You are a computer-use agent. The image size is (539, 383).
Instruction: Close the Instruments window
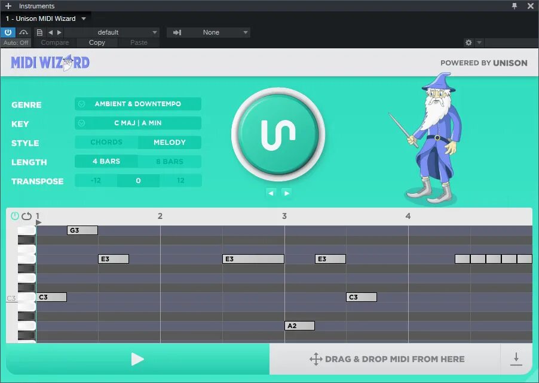(x=531, y=6)
